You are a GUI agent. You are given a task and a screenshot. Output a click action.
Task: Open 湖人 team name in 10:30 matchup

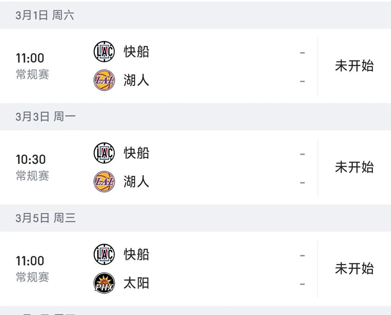coord(137,181)
